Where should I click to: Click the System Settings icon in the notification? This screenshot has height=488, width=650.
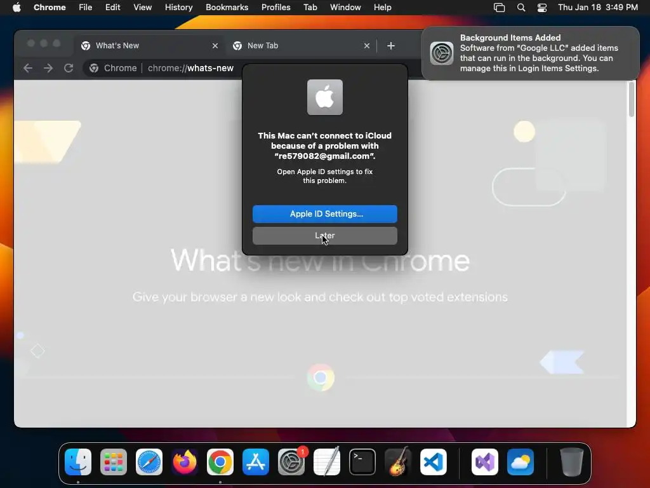pyautogui.click(x=442, y=53)
